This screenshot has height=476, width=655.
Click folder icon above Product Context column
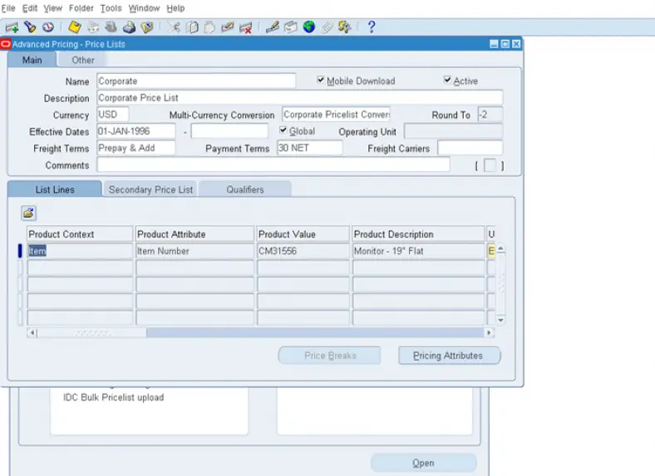click(x=28, y=213)
